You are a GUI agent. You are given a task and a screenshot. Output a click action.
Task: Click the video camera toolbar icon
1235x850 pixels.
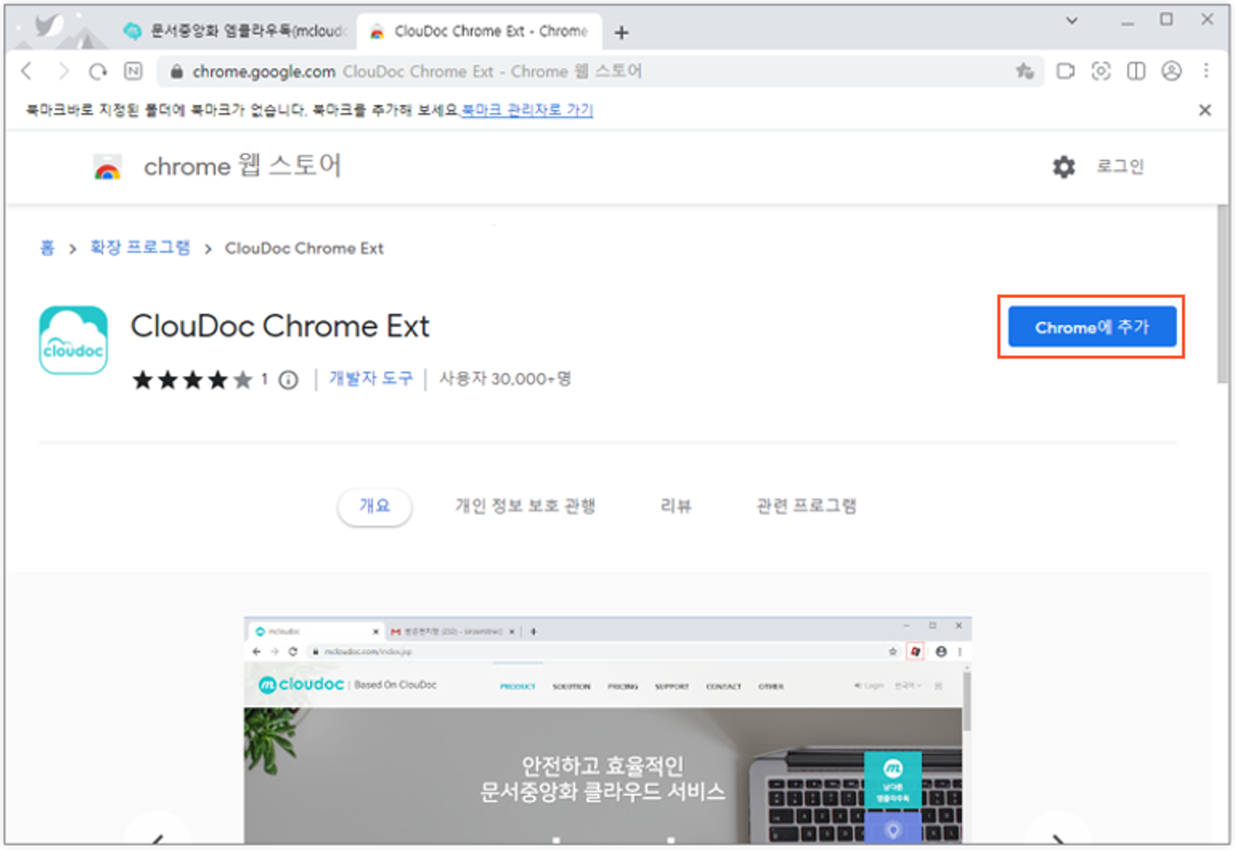click(x=1066, y=71)
